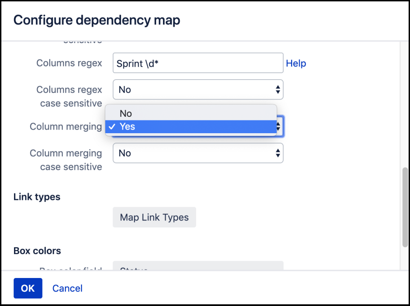Click the arrows on Columns regex case sensitive select

278,90
